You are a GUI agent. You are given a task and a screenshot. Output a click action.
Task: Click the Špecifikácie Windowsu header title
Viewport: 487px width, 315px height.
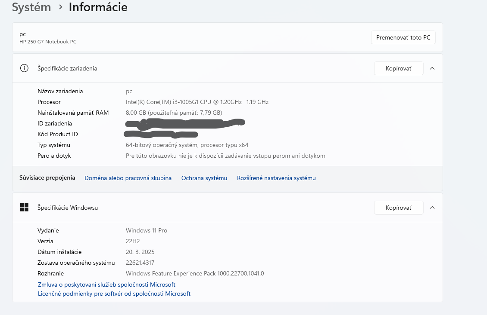68,208
